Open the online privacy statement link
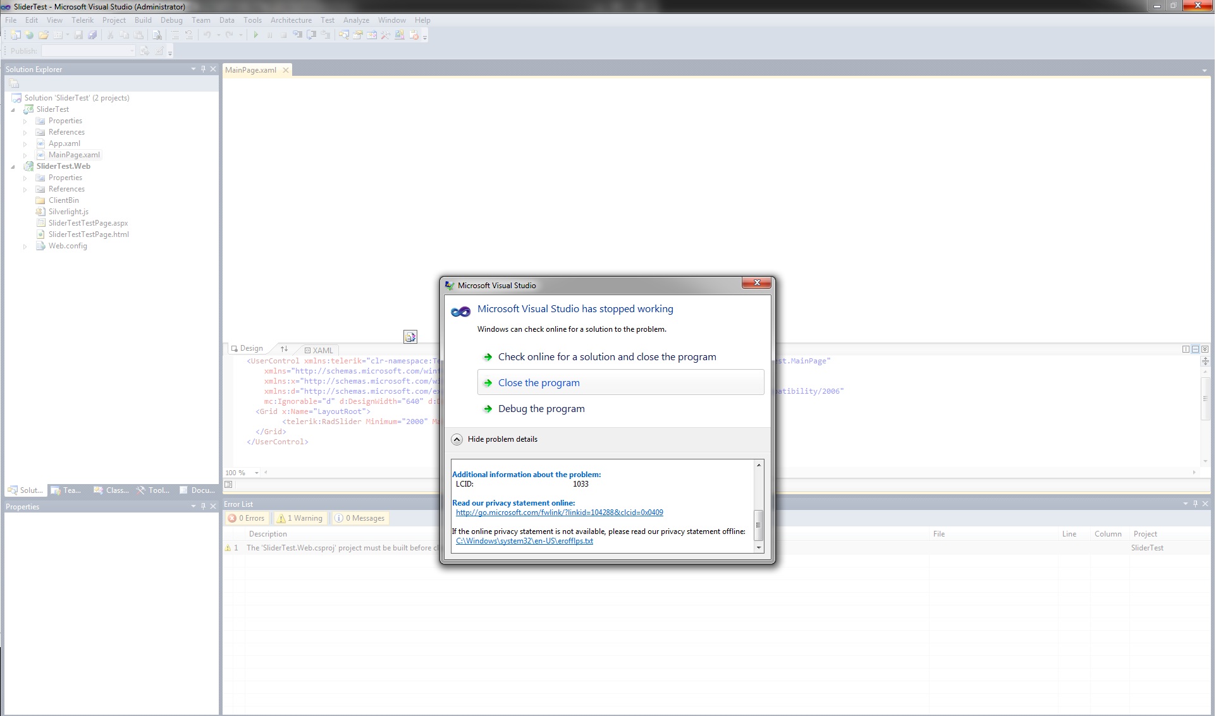Viewport: 1216px width, 716px height. pyautogui.click(x=560, y=513)
